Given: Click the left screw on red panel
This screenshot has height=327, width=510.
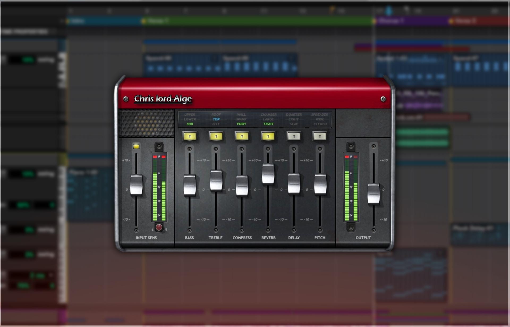Looking at the screenshot, I should [x=126, y=99].
